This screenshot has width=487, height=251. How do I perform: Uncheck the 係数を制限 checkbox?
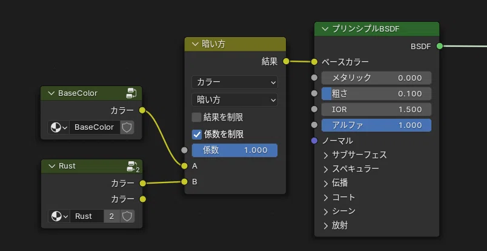(197, 135)
